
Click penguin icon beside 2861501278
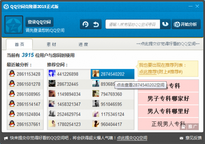point(12,84)
